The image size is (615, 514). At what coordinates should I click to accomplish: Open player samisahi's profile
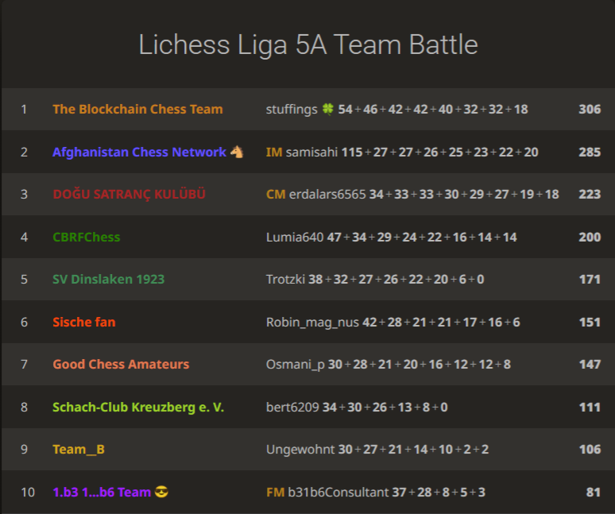311,152
